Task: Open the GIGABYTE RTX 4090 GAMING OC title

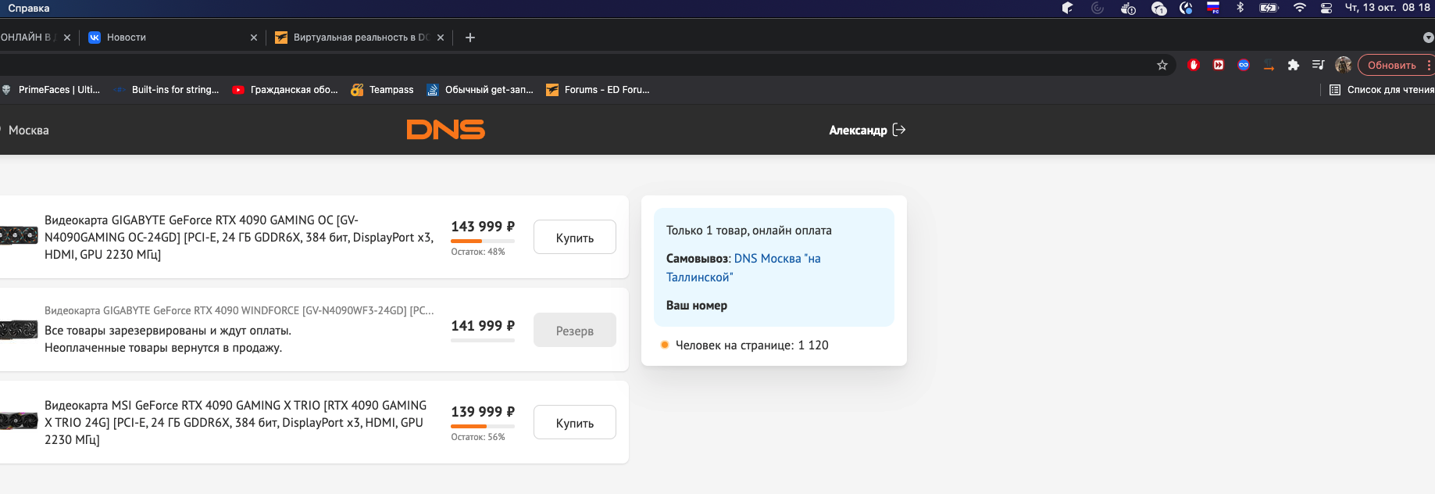Action: (239, 238)
